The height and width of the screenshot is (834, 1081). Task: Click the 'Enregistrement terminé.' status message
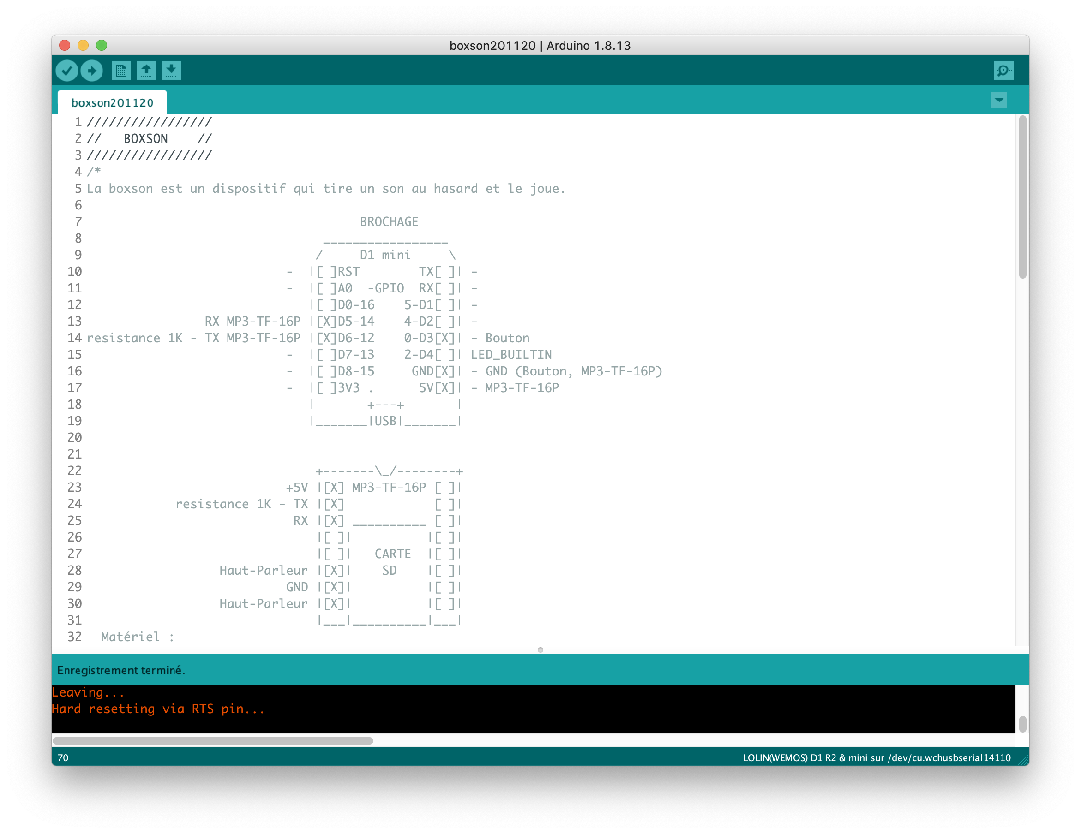click(121, 670)
